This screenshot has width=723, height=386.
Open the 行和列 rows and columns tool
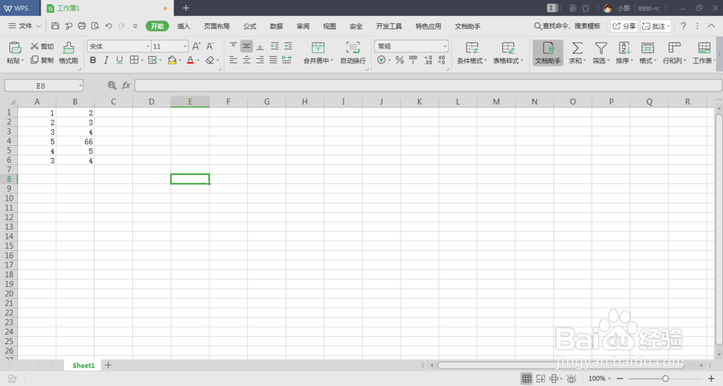click(x=675, y=53)
